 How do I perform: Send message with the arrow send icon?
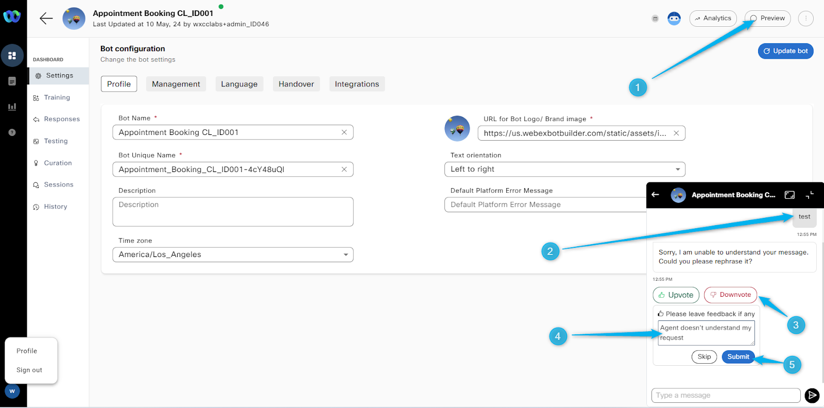812,395
